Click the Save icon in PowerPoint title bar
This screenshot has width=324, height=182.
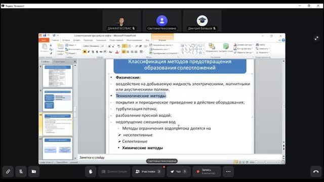45,35
